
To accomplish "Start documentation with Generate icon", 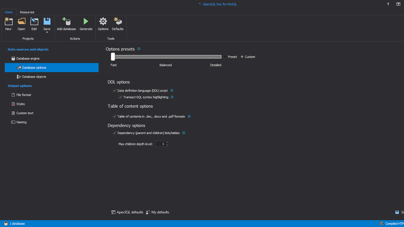I will coord(86,22).
